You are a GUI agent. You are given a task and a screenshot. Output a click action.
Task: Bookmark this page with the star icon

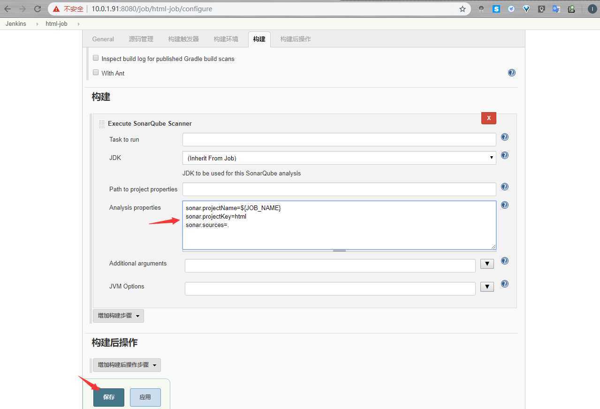pyautogui.click(x=463, y=9)
